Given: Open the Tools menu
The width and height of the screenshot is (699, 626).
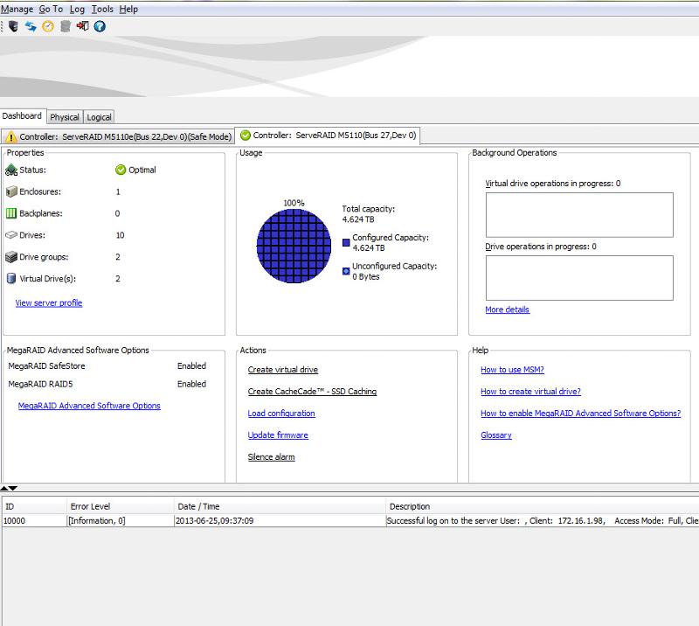Looking at the screenshot, I should [x=102, y=9].
